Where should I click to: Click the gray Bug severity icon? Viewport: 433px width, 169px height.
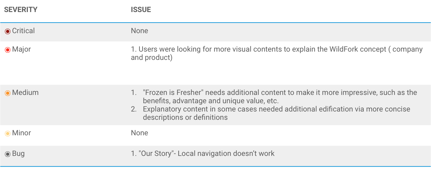point(8,154)
